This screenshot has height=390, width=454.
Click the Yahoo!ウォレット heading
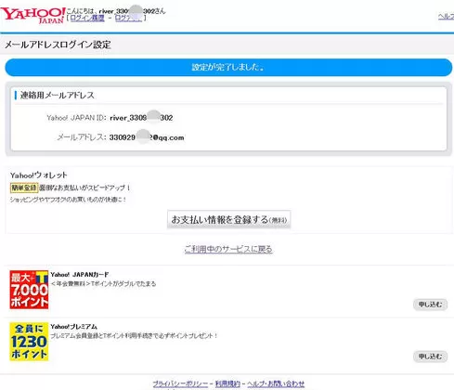click(39, 175)
